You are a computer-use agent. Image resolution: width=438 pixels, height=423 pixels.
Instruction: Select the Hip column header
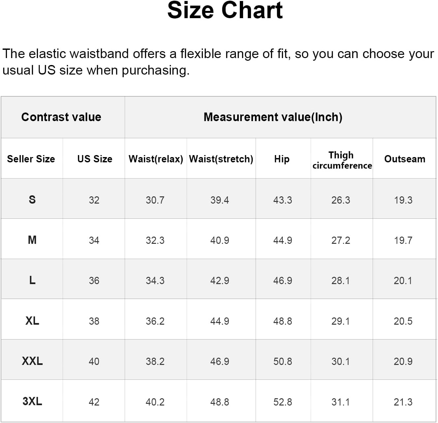click(x=282, y=159)
